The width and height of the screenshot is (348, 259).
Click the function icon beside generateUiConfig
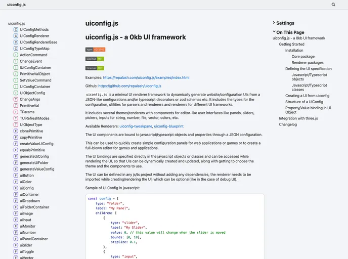click(16, 156)
